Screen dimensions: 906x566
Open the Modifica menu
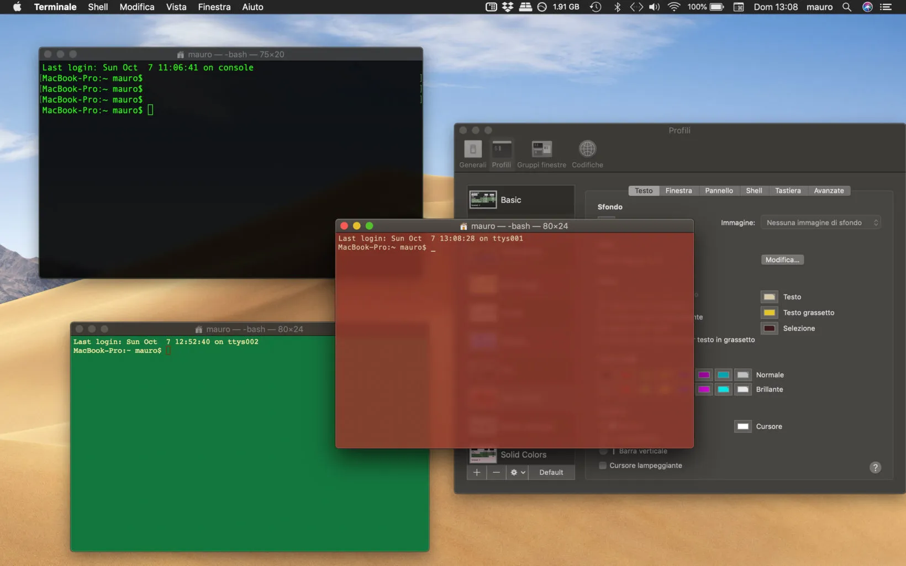pos(137,7)
